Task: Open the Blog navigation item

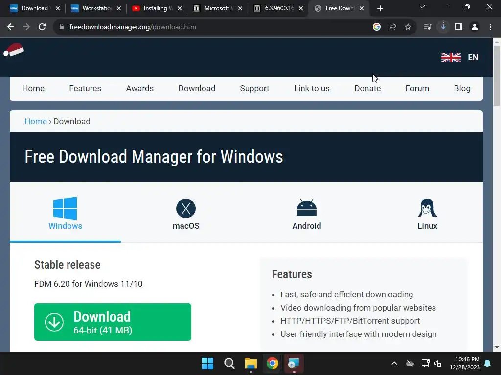Action: pyautogui.click(x=462, y=89)
